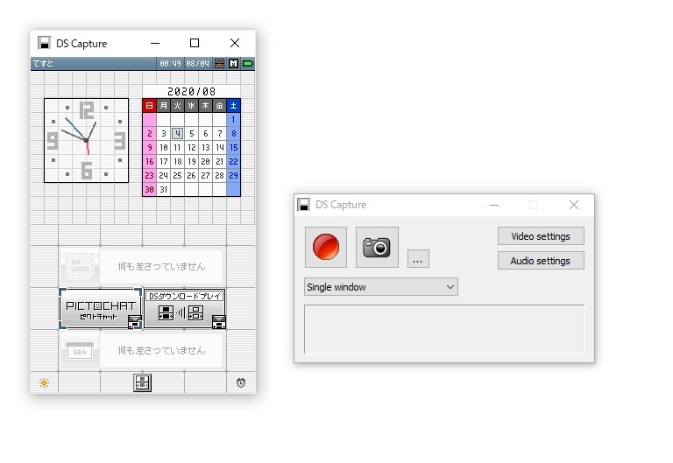Click the user name in DS status bar
Screen dimensions: 673x463
(43, 63)
